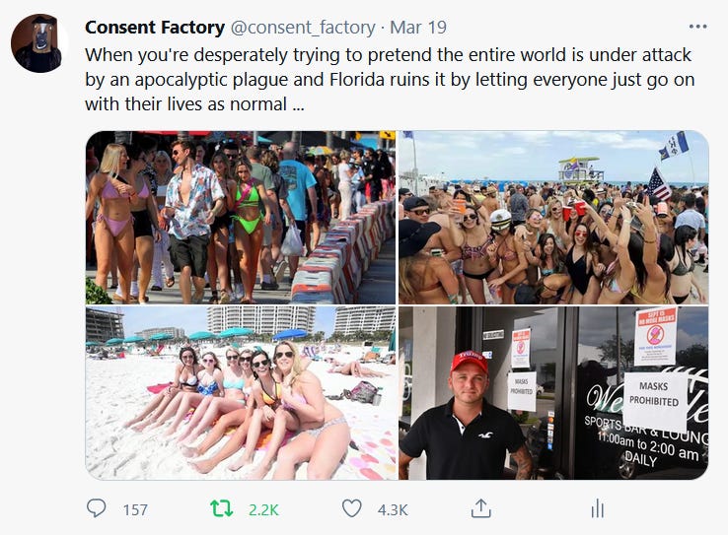728x535 pixels.
Task: Click the green retweet arrows icon
Action: pyautogui.click(x=222, y=508)
